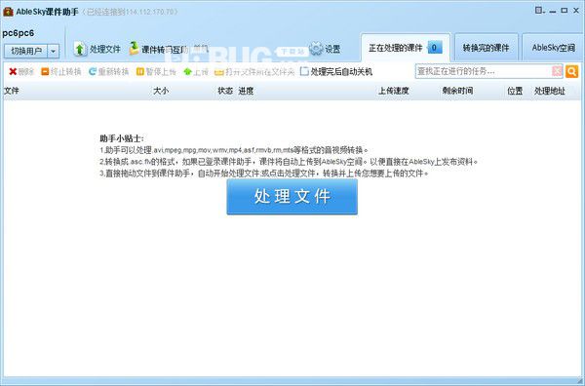585x386 pixels.
Task: Click 终止转换 stop conversion button
Action: [61, 71]
